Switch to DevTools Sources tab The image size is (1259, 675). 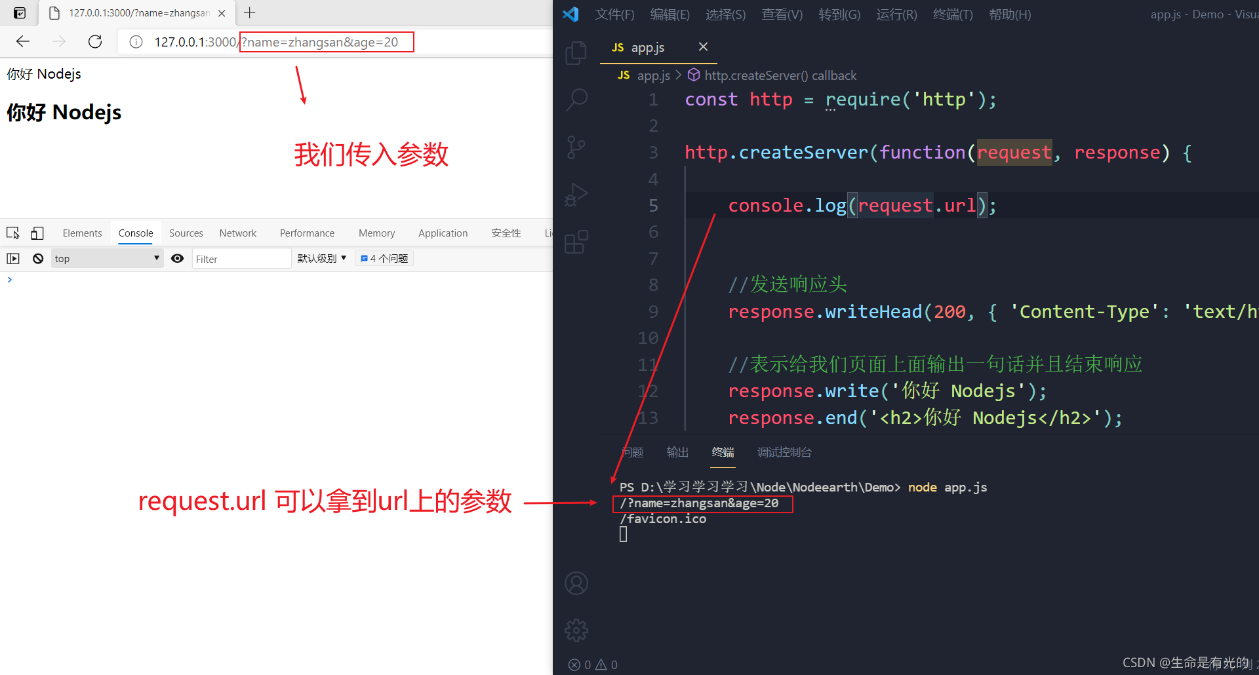tap(186, 233)
